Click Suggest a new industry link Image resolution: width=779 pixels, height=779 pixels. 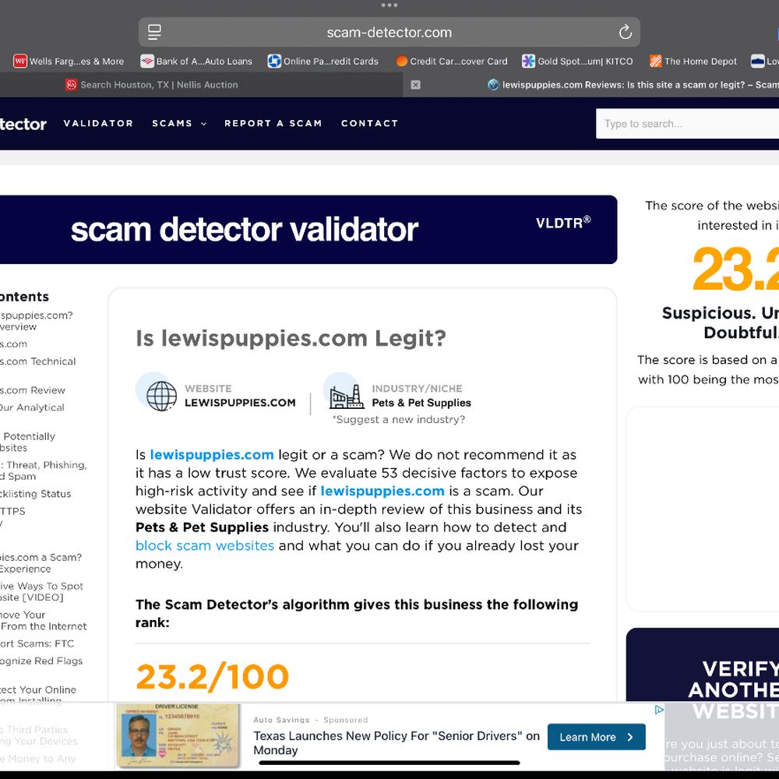coord(398,419)
